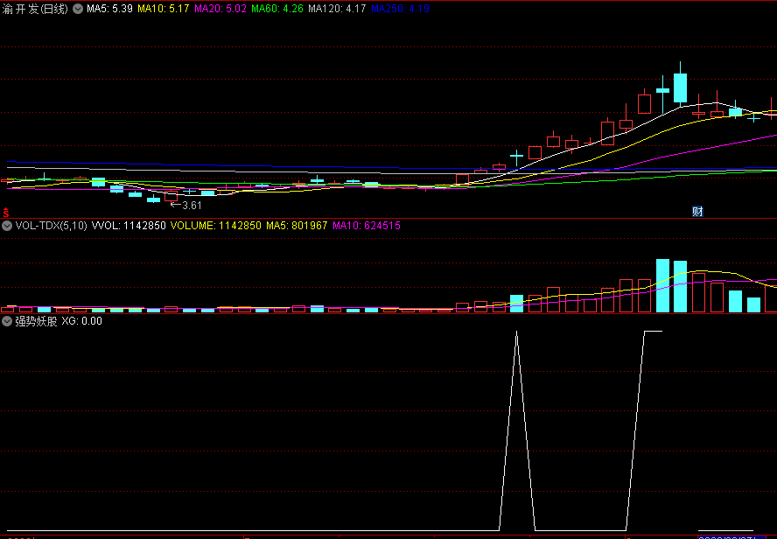777x539 pixels.
Task: Click the VOLUME: 1142850 value
Action: pyautogui.click(x=216, y=226)
